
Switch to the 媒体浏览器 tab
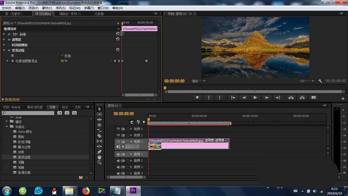pyautogui.click(x=35, y=107)
